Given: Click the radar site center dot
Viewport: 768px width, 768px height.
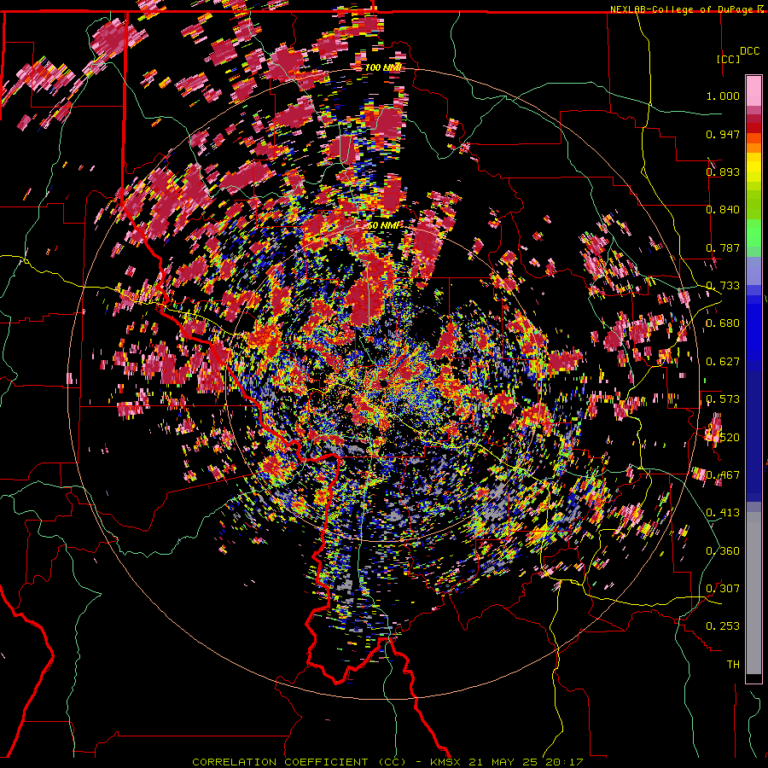Looking at the screenshot, I should [x=383, y=382].
